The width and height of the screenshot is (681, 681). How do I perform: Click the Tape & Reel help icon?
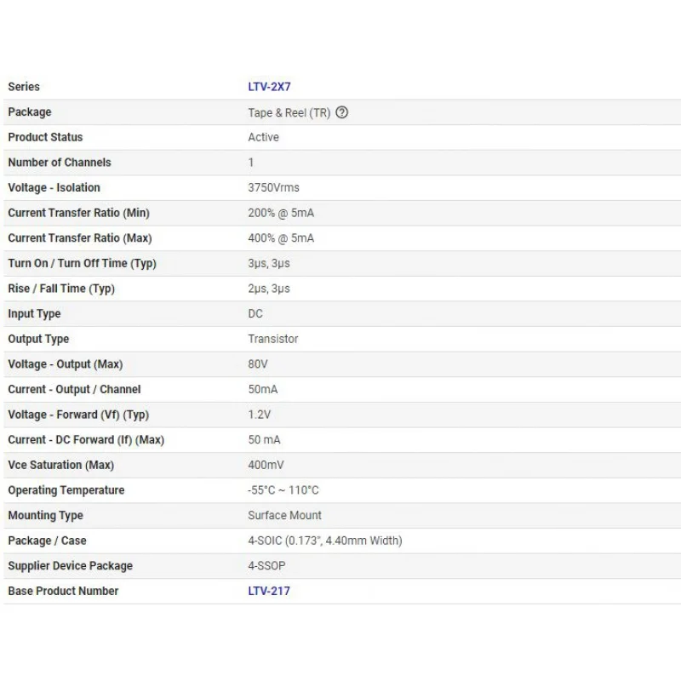pyautogui.click(x=342, y=112)
